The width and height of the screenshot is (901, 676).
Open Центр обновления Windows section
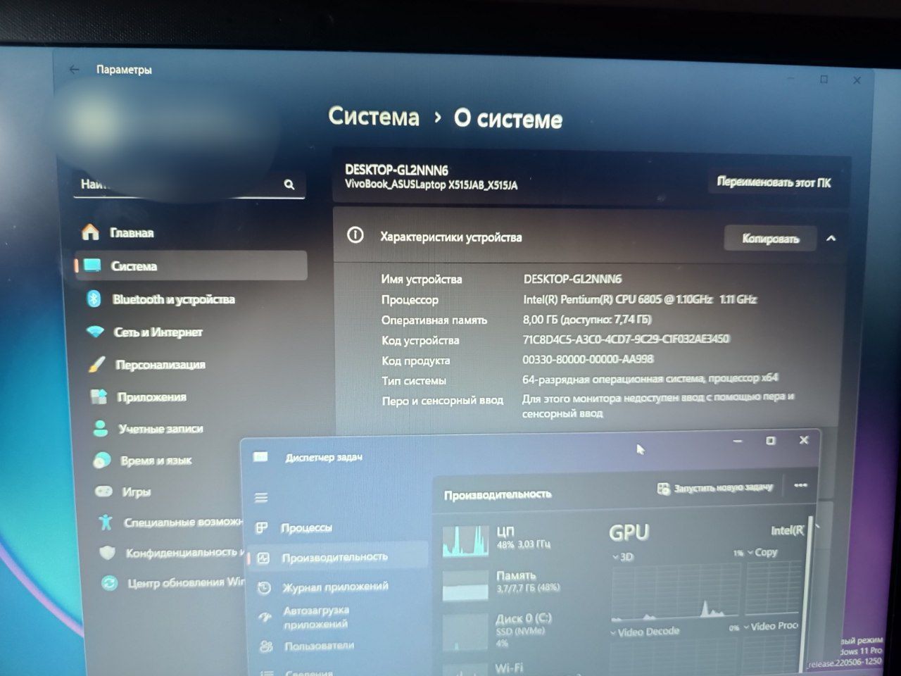(x=172, y=583)
